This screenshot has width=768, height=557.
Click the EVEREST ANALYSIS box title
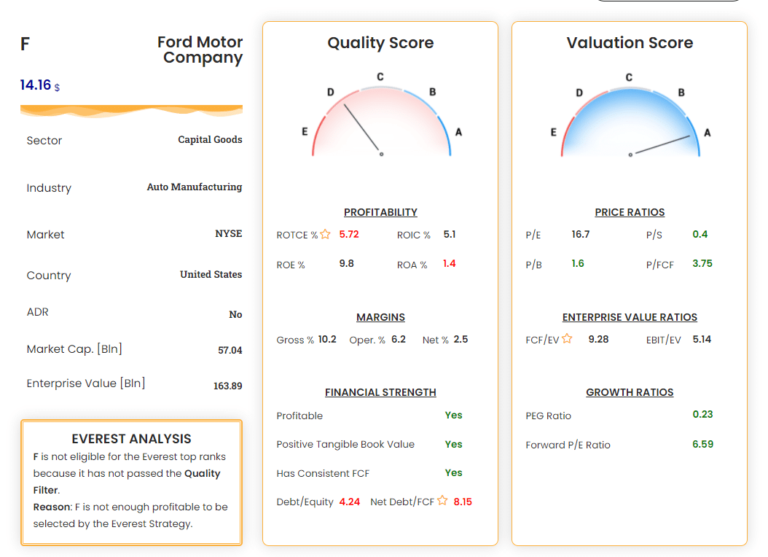point(131,438)
